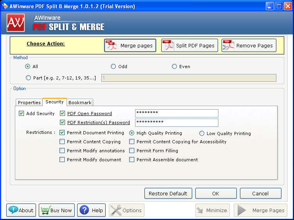The width and height of the screenshot is (294, 220).
Task: Click the Options wrench icon
Action: [116, 210]
